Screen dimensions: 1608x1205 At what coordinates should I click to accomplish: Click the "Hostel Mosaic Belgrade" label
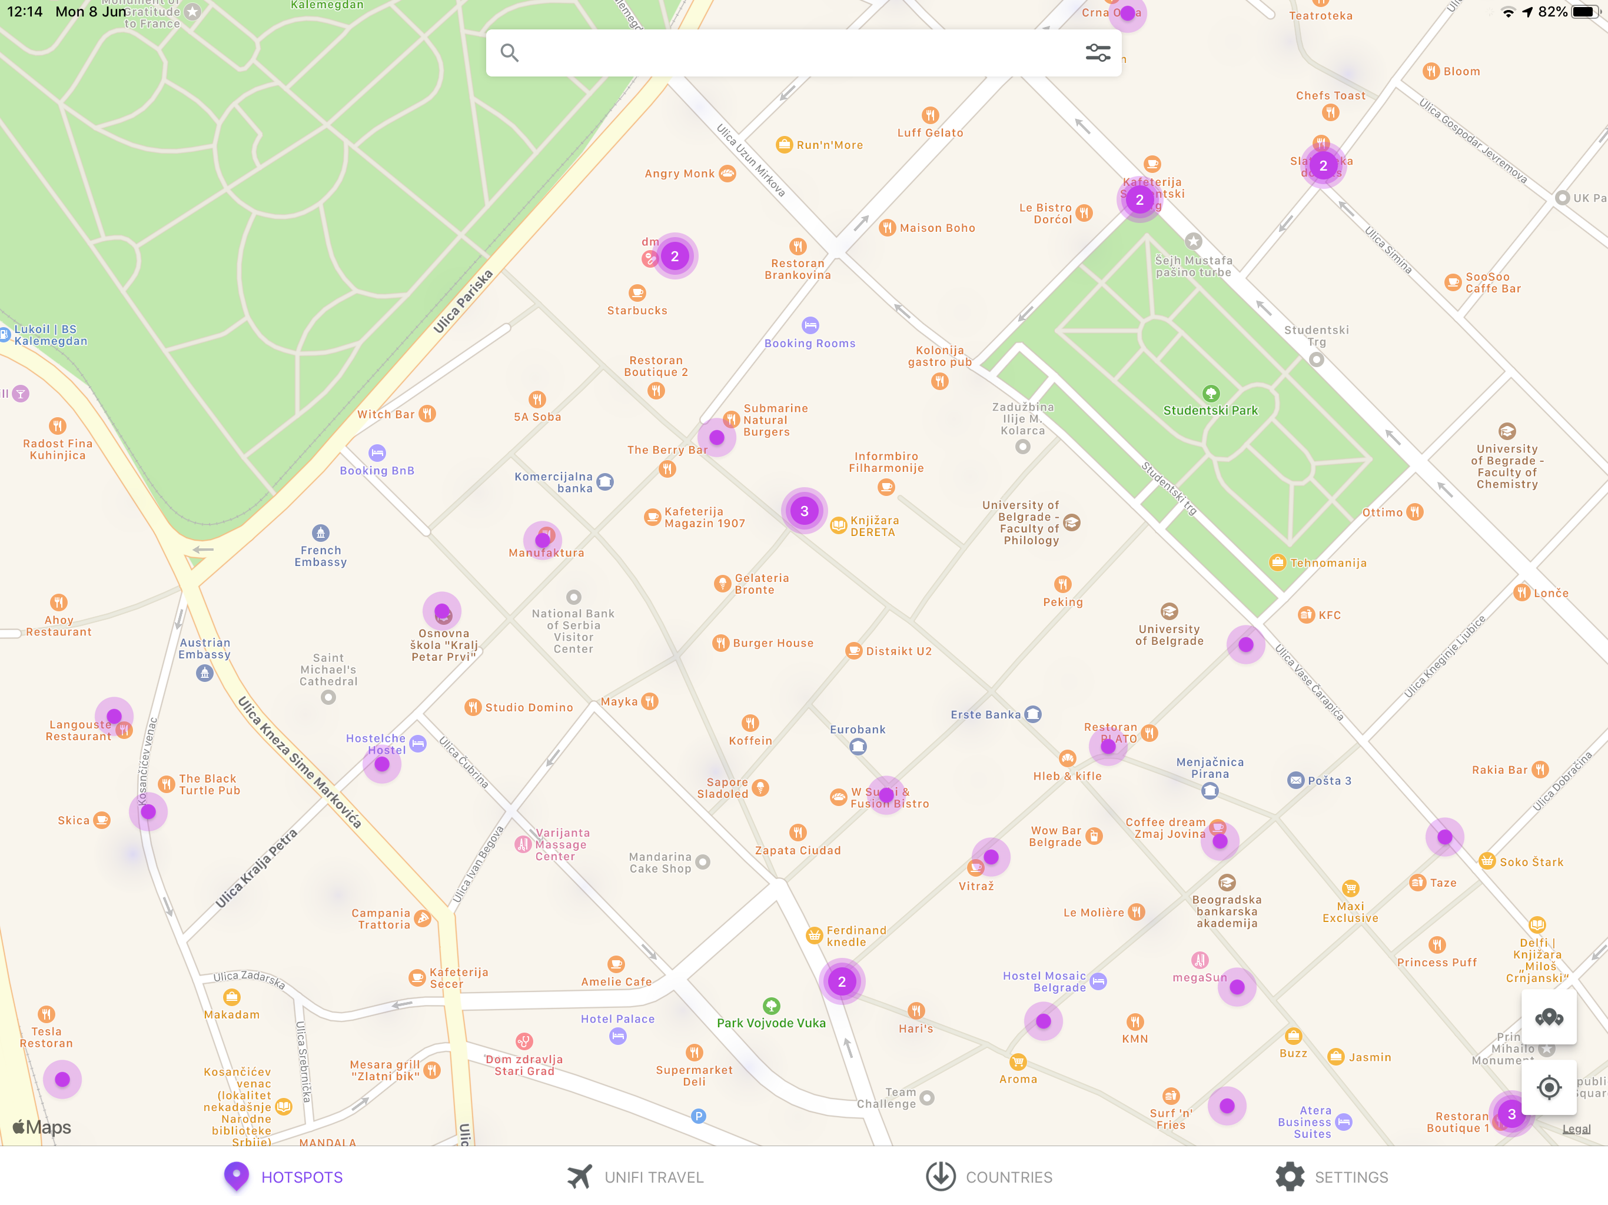pyautogui.click(x=1045, y=981)
